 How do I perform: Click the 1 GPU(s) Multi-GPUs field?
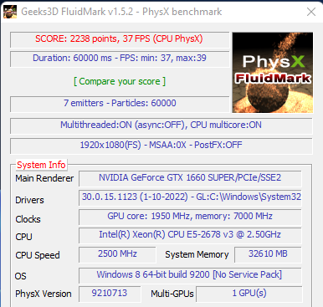coord(249,294)
